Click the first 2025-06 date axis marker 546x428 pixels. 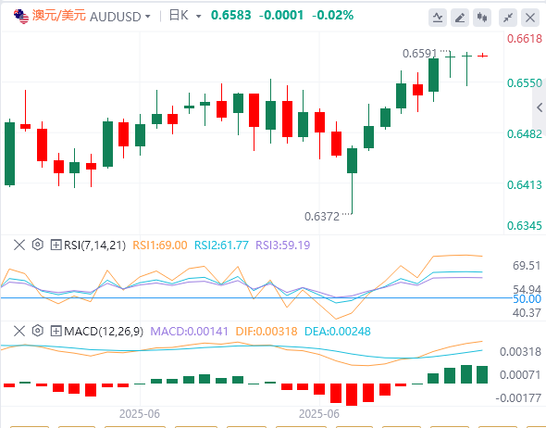point(140,414)
